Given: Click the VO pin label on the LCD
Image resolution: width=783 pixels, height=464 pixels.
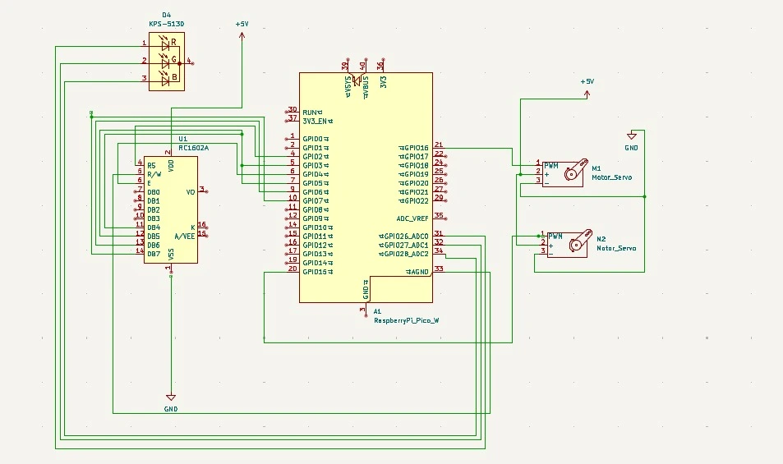Looking at the screenshot, I should click(191, 192).
